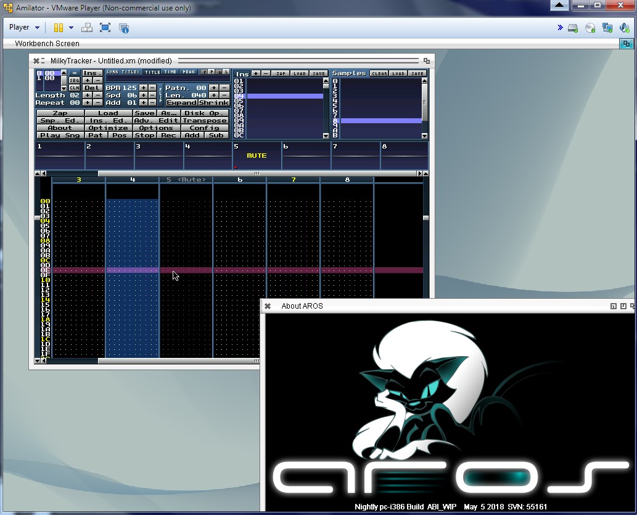Increase BPM with the plus button
Viewport: 637px width, 515px height.
click(143, 88)
